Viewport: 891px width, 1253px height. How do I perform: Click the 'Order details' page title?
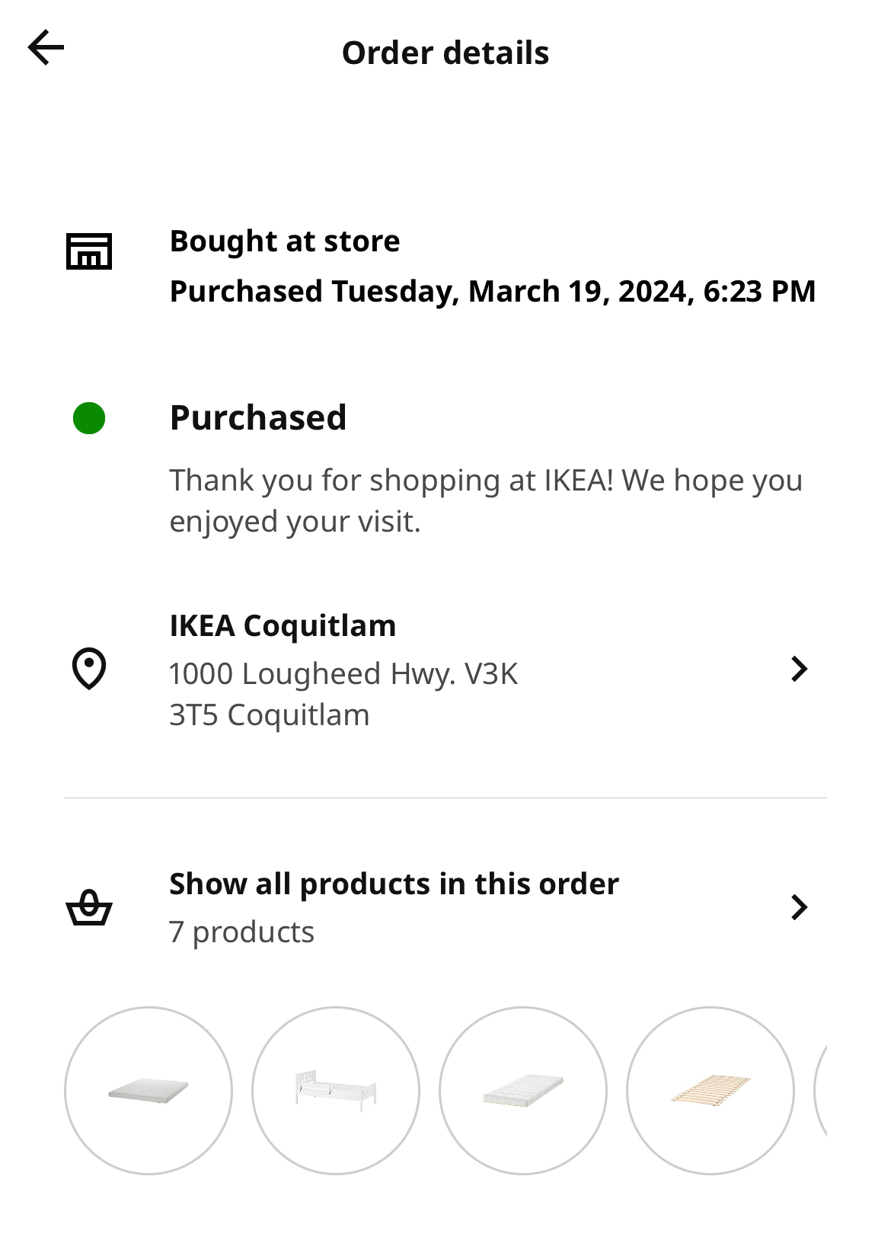[x=445, y=53]
